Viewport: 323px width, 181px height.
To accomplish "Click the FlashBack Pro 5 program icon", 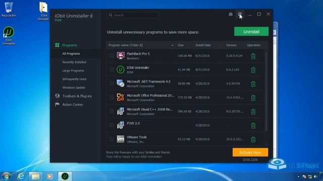I will 121,55.
